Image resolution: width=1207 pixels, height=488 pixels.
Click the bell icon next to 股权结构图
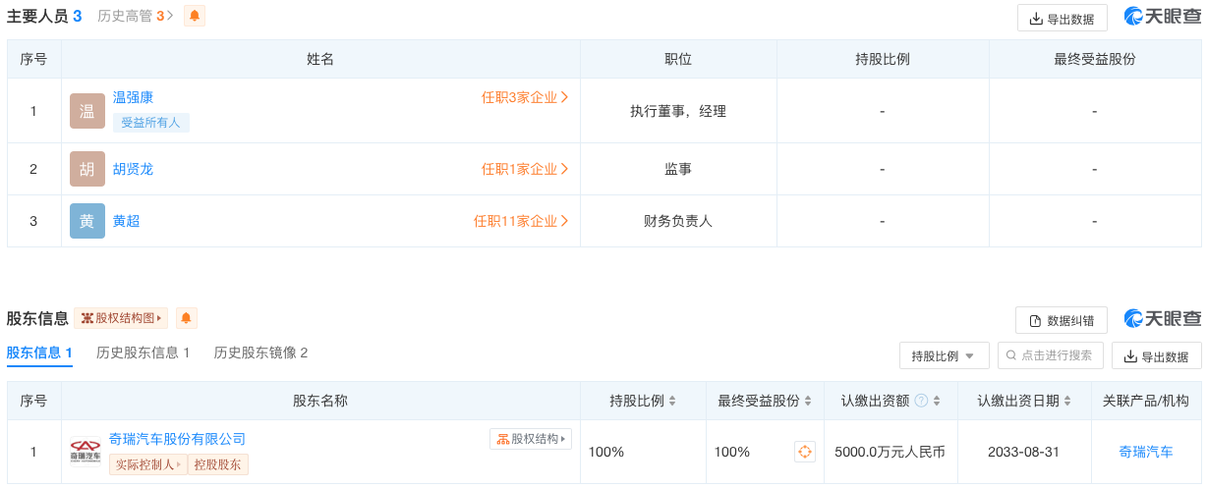pos(187,318)
